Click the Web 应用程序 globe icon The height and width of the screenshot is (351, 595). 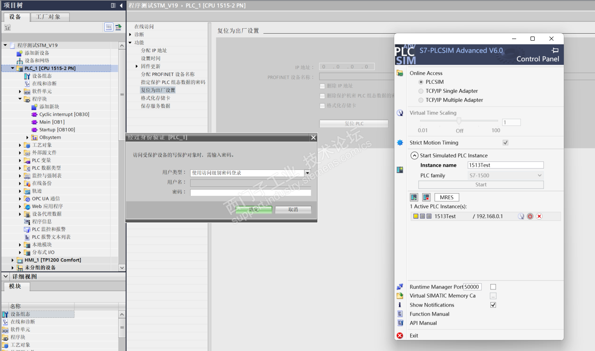27,206
